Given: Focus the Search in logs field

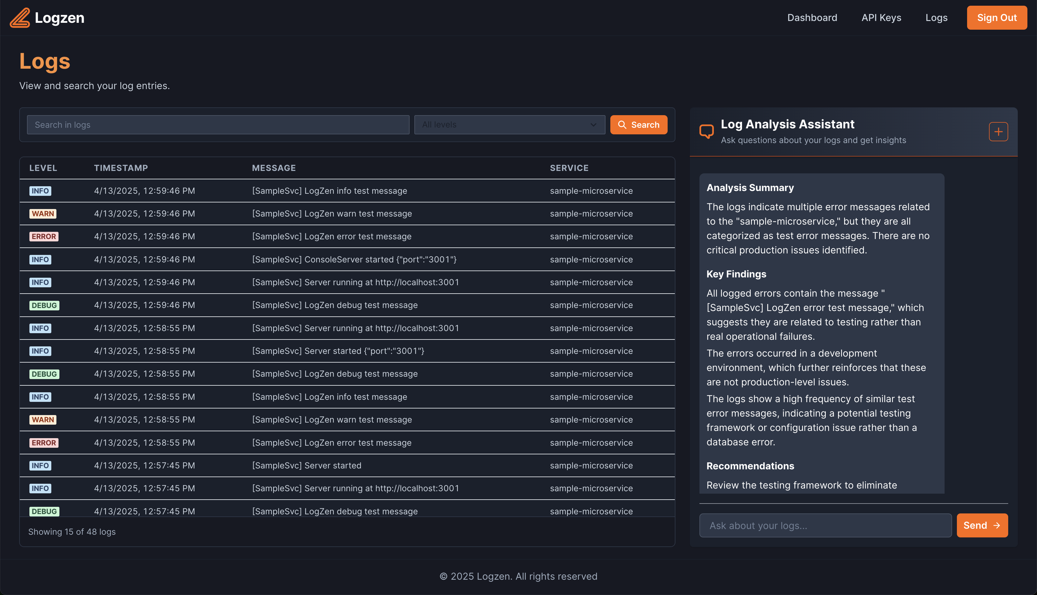Looking at the screenshot, I should pos(218,125).
